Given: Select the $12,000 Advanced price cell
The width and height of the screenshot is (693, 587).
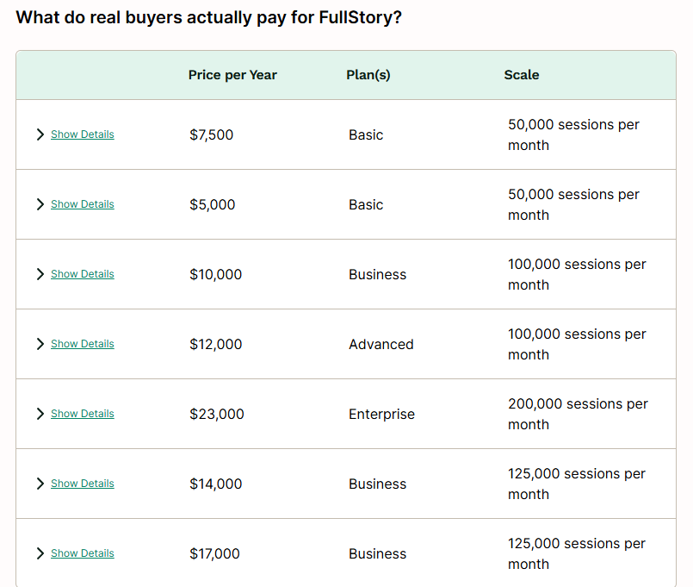Looking at the screenshot, I should coord(215,344).
